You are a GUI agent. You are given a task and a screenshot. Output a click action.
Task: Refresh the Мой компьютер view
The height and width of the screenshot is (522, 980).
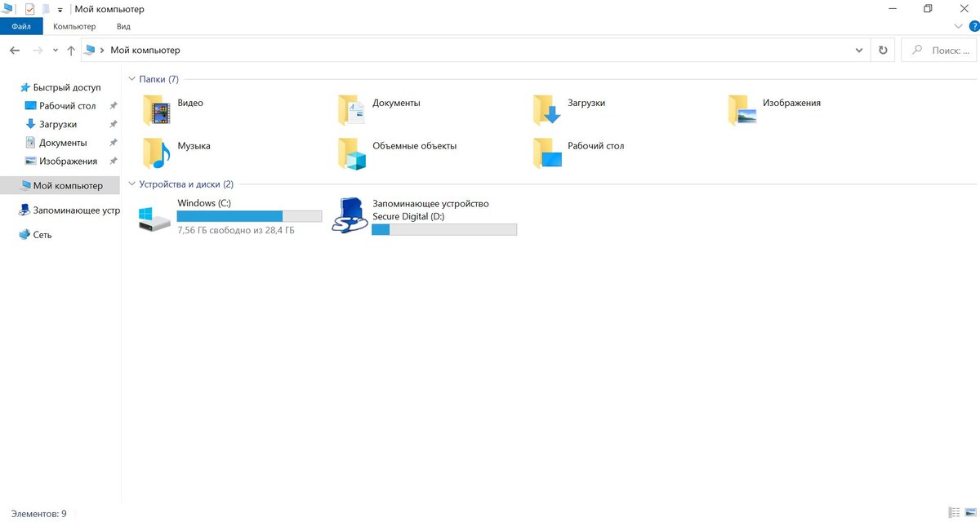pos(883,50)
